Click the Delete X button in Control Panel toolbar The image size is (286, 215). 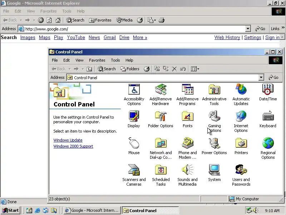(174, 69)
